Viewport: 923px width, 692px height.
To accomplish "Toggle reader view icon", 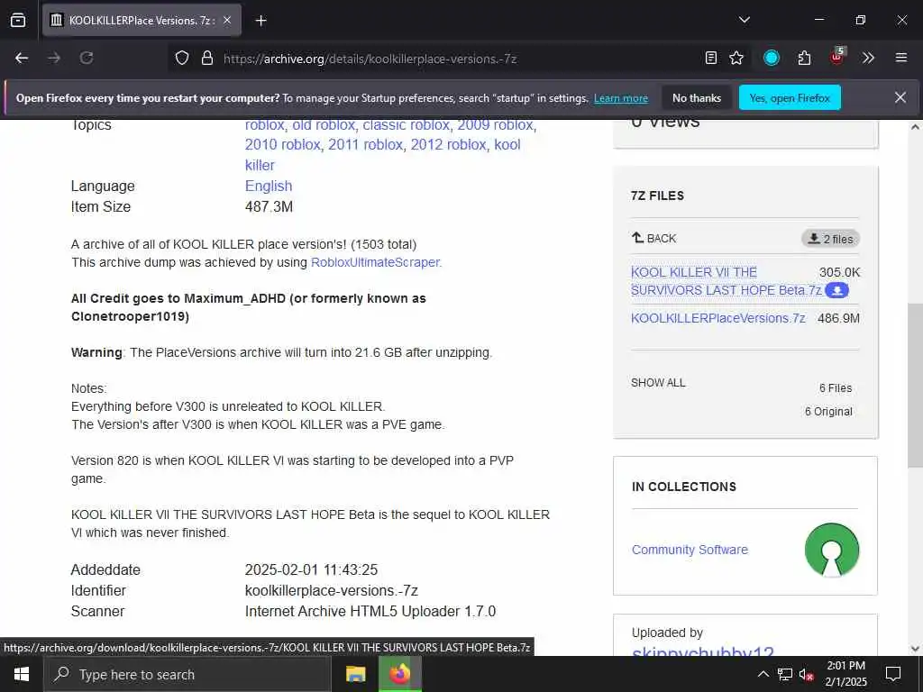I will coord(711,59).
